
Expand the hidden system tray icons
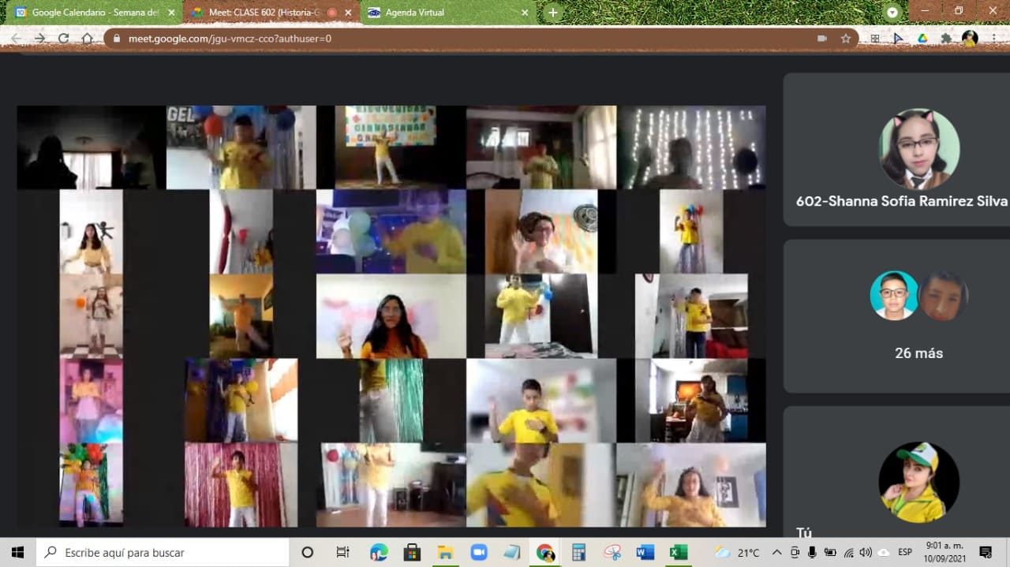(x=776, y=553)
